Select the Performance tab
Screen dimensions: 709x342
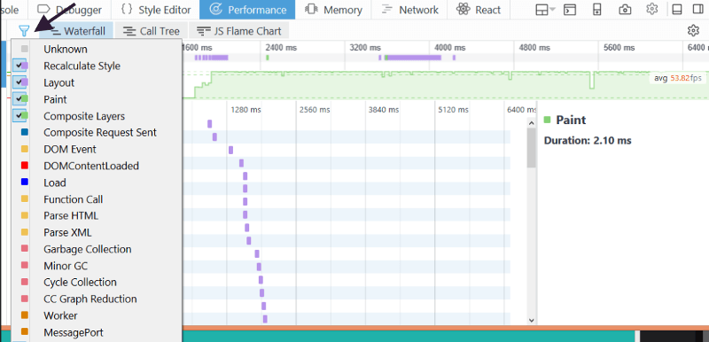247,10
